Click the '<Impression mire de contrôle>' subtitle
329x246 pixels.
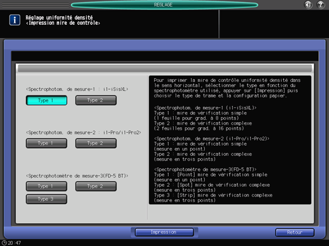point(63,23)
